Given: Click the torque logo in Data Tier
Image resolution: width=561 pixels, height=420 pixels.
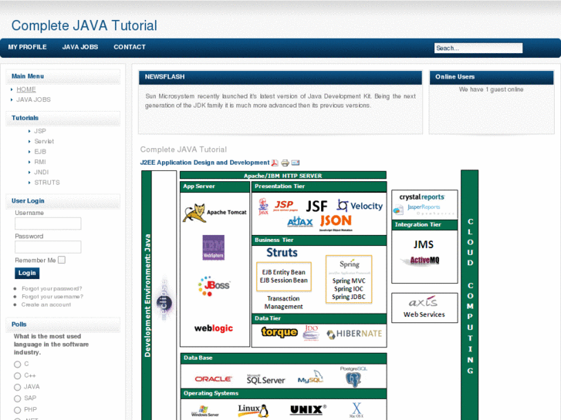Looking at the screenshot, I should click(279, 332).
